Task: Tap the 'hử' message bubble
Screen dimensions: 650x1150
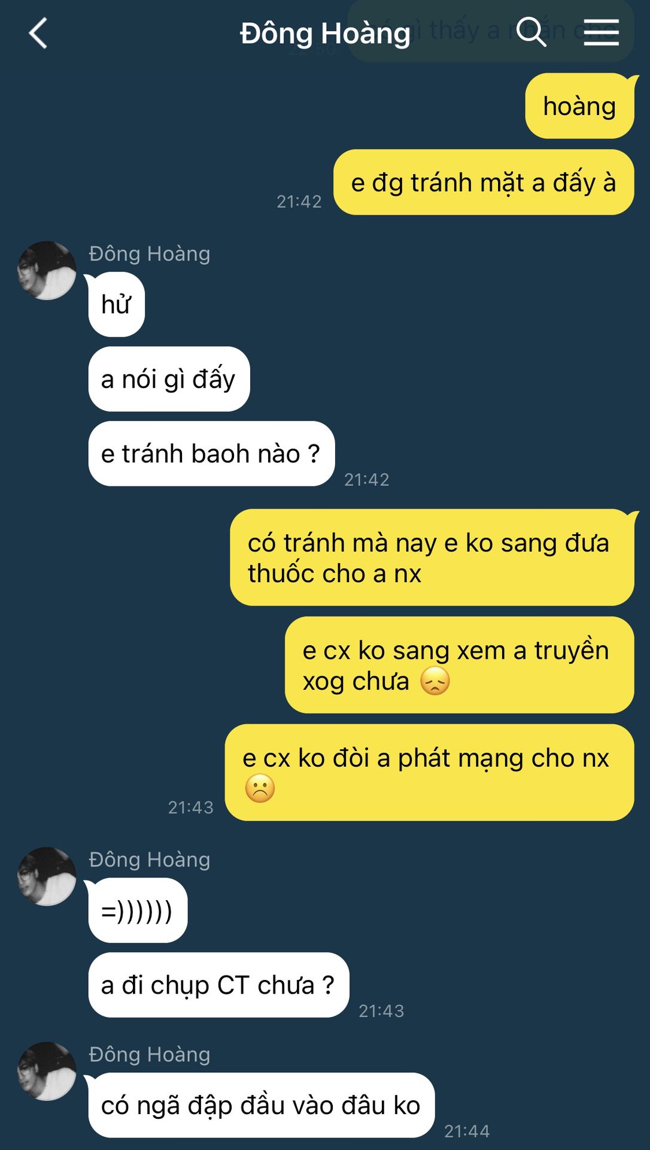Action: [x=117, y=304]
